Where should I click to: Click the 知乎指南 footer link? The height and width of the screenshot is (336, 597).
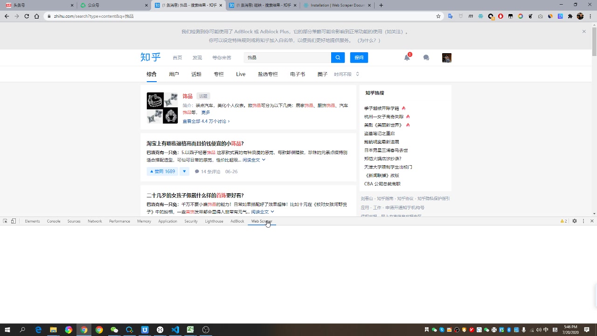point(385,199)
